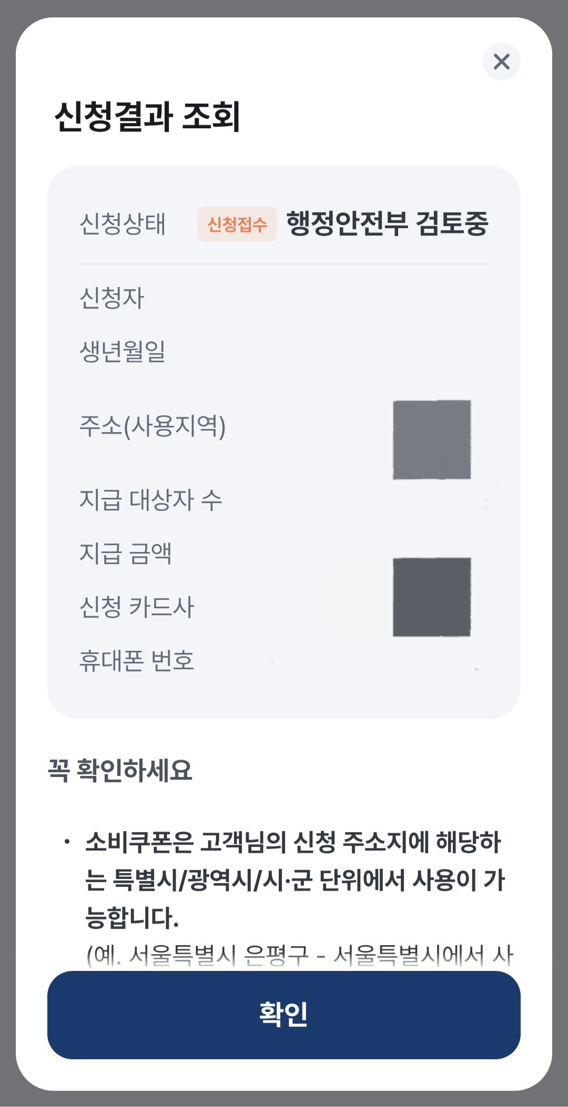Tap the 주소(사용지역) row label
The image size is (568, 1107).
click(153, 426)
